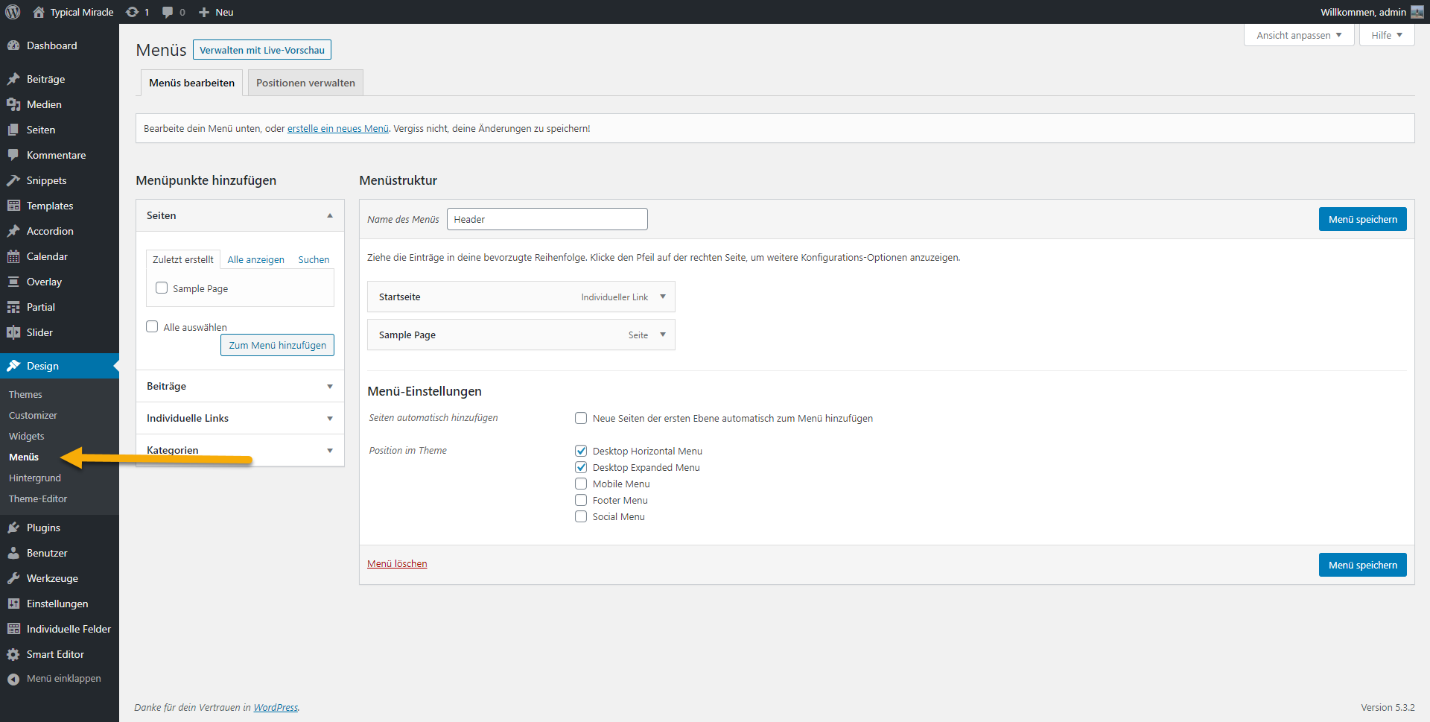
Task: Check the Sample Page checkbox
Action: coord(162,288)
